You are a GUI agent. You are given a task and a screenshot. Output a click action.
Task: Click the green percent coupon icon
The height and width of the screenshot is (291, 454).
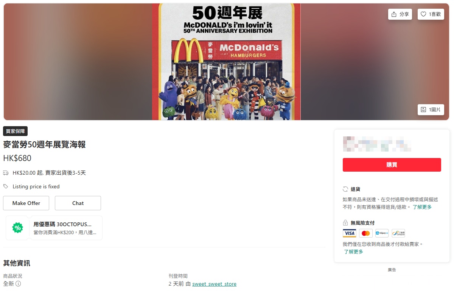[18, 228]
